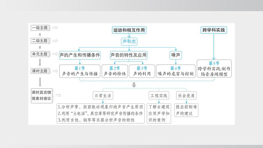This screenshot has height=148, width=263.
Task: Select 第4节 噪声的危害与控制 box
Action: (x=176, y=71)
